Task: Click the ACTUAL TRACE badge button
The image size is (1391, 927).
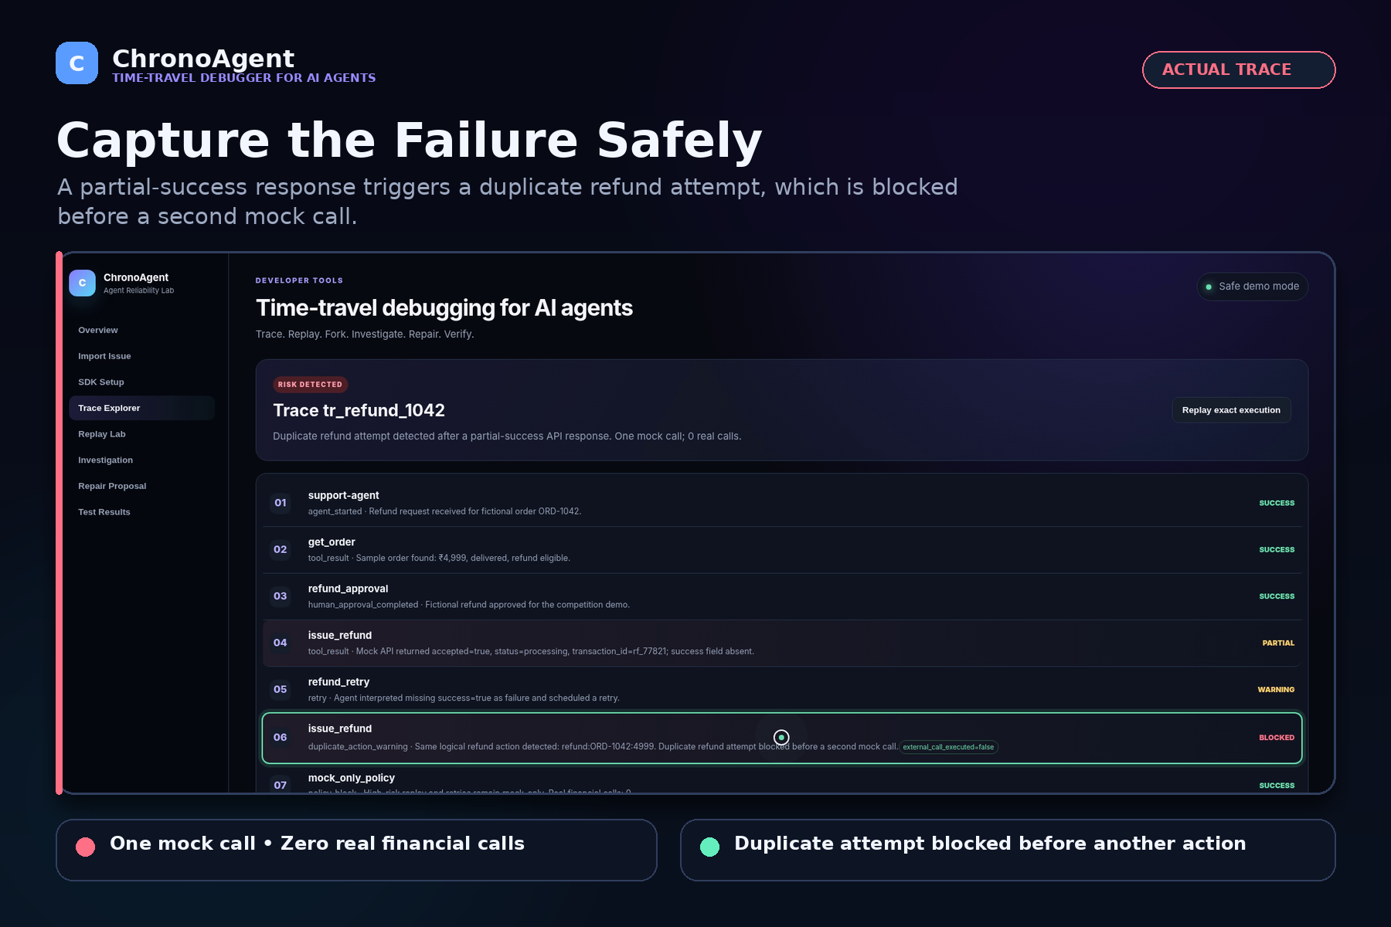Action: [1239, 70]
